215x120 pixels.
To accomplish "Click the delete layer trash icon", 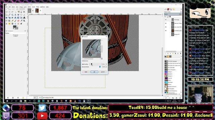I will click(180, 53).
